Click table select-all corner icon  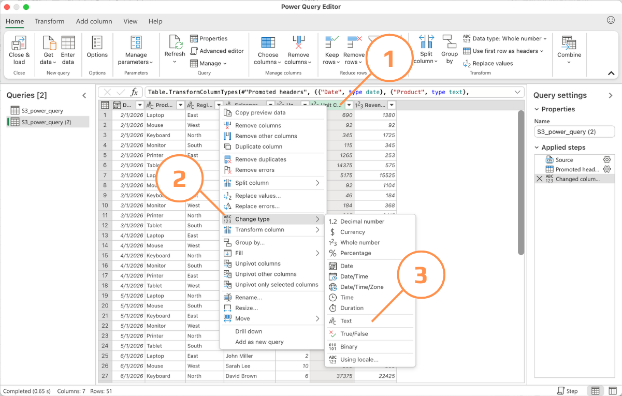pos(105,105)
